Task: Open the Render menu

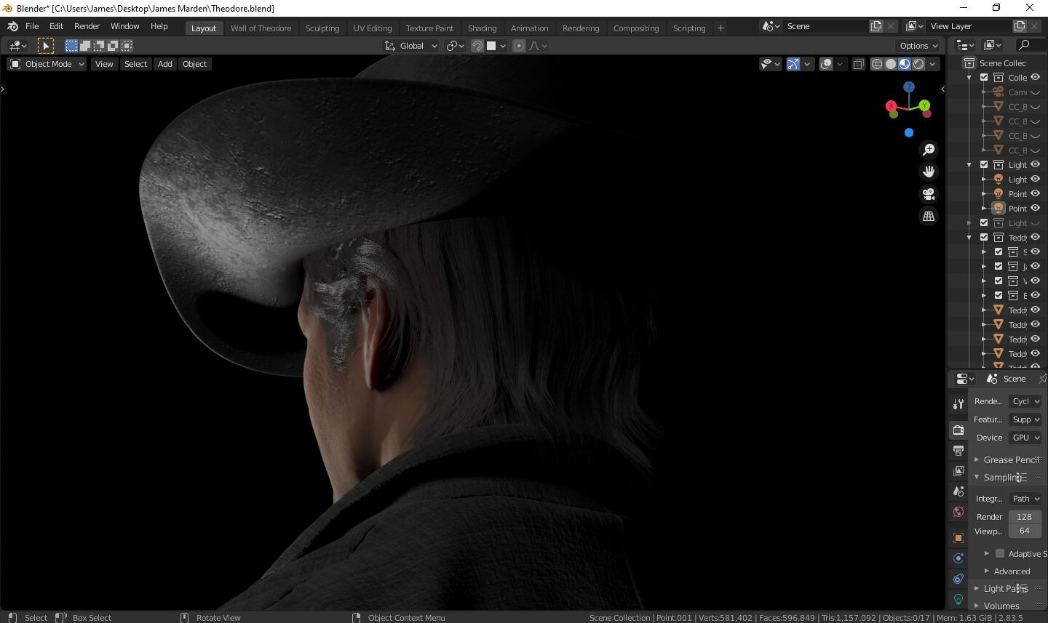Action: 87,26
